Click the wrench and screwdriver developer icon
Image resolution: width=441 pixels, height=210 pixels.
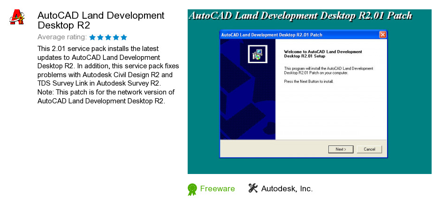click(x=253, y=188)
